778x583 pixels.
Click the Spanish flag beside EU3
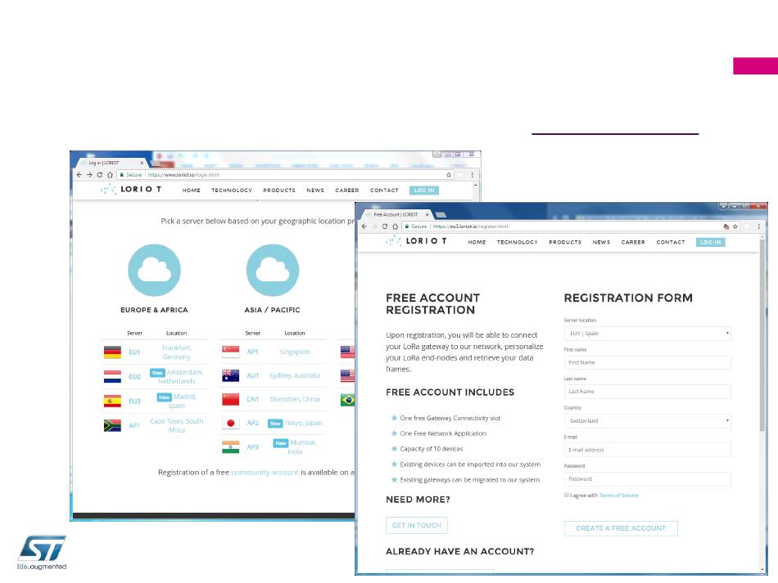click(113, 401)
